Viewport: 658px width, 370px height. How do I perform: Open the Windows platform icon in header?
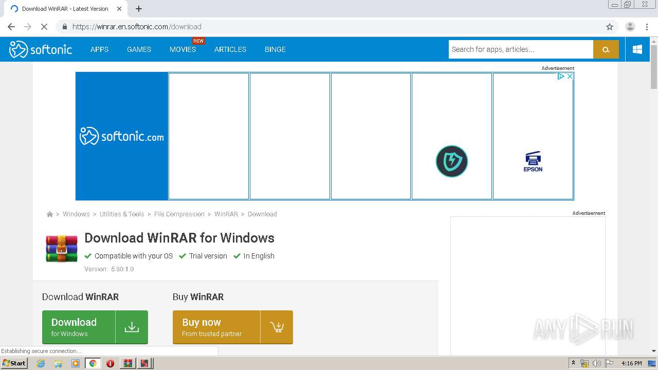(x=637, y=49)
